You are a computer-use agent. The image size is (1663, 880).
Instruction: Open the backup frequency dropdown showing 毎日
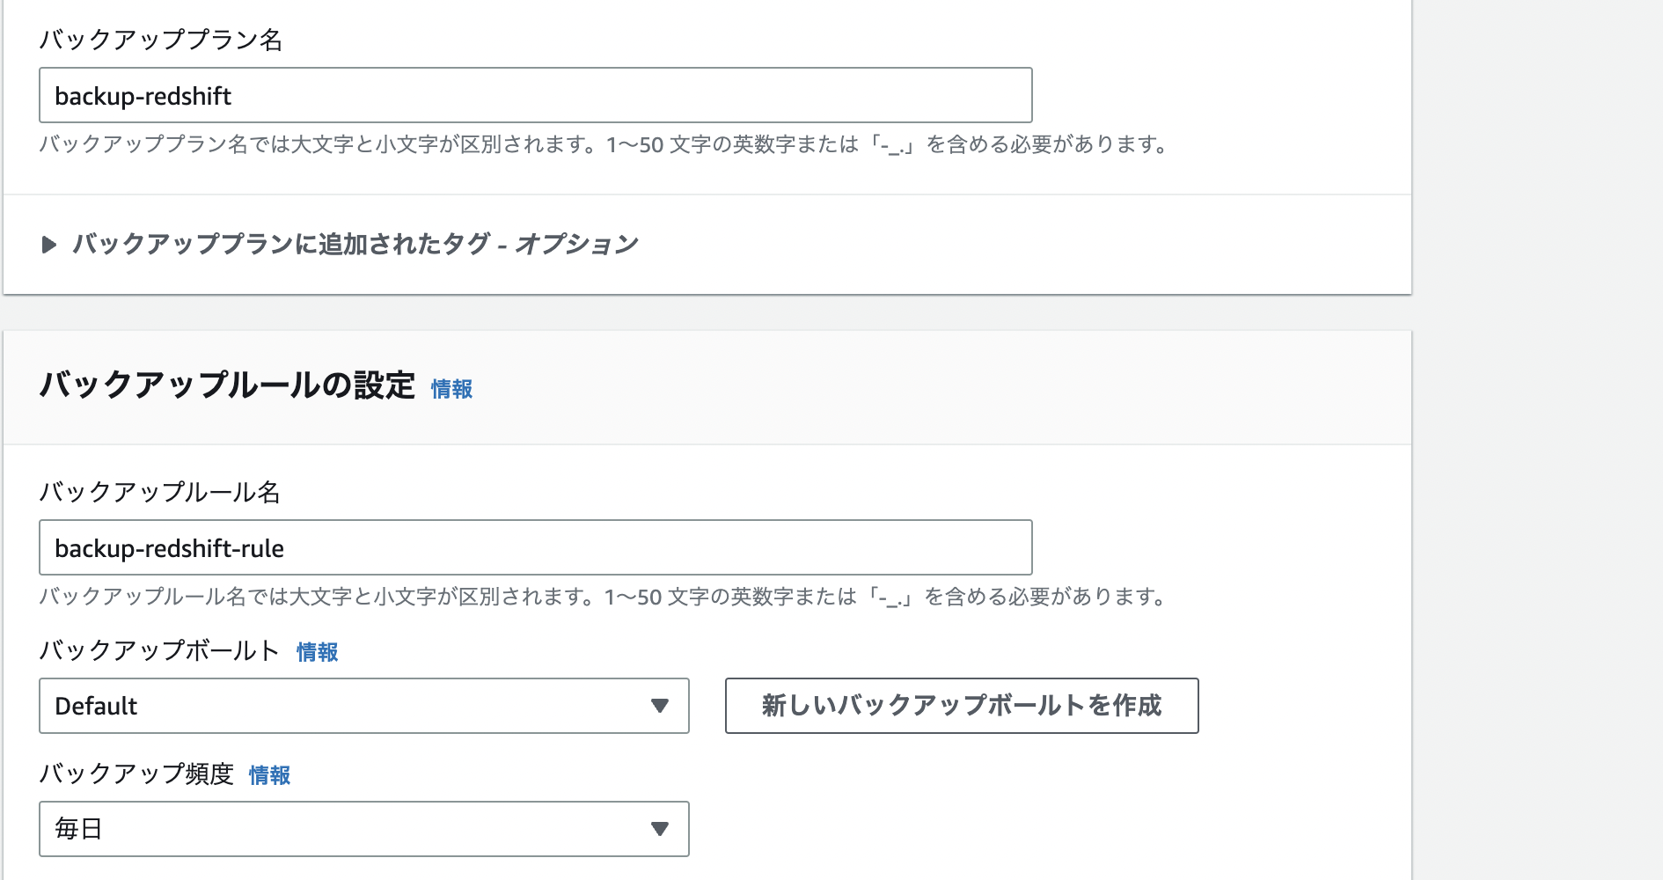(x=363, y=829)
